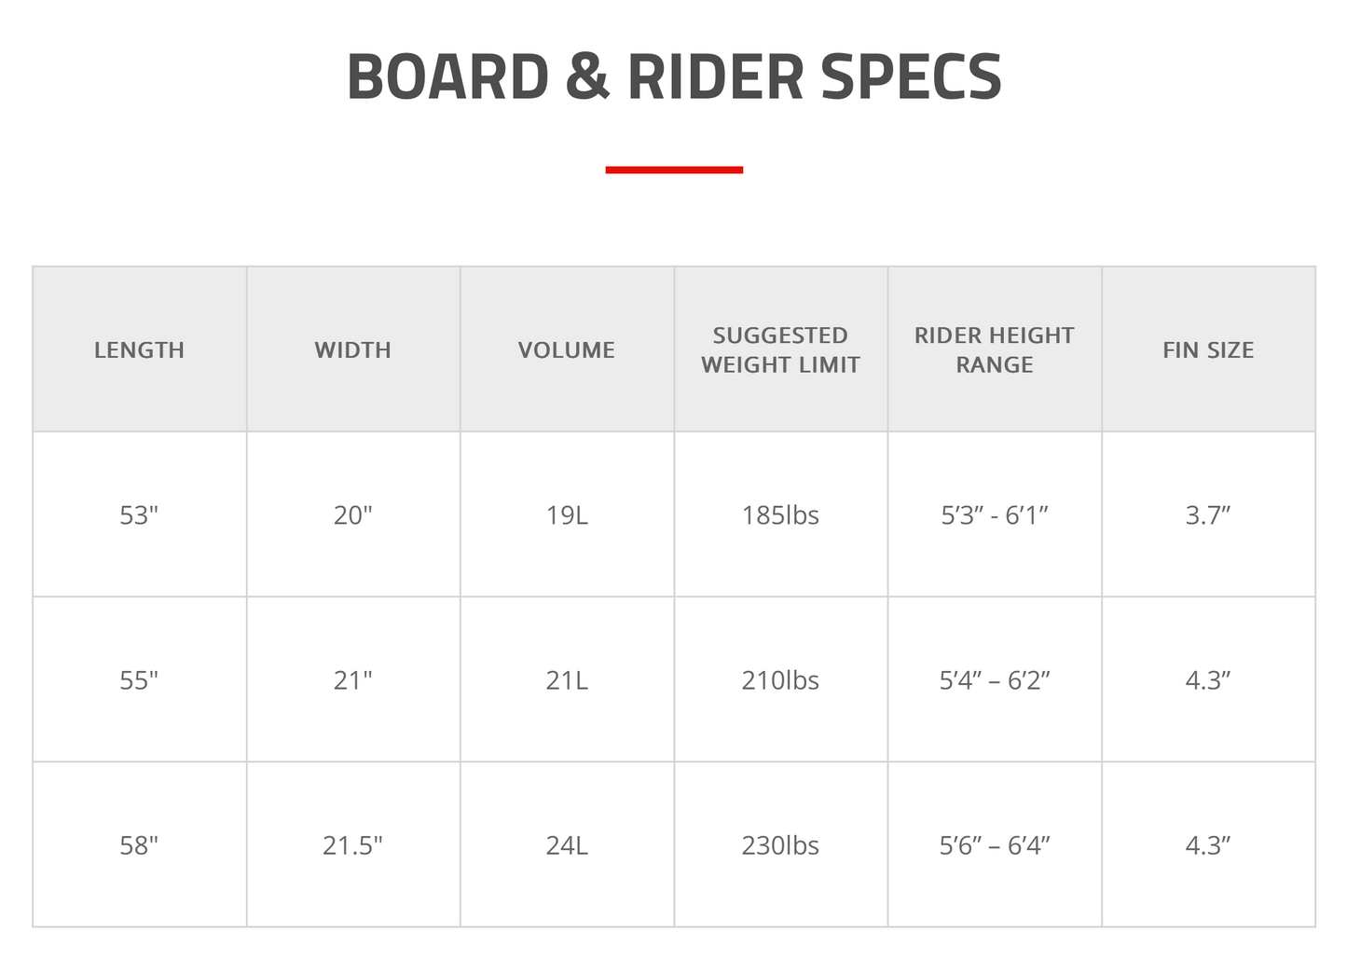The height and width of the screenshot is (959, 1347).
Task: Click the SUGGESTED WEIGHT LIMIT header
Action: click(780, 350)
